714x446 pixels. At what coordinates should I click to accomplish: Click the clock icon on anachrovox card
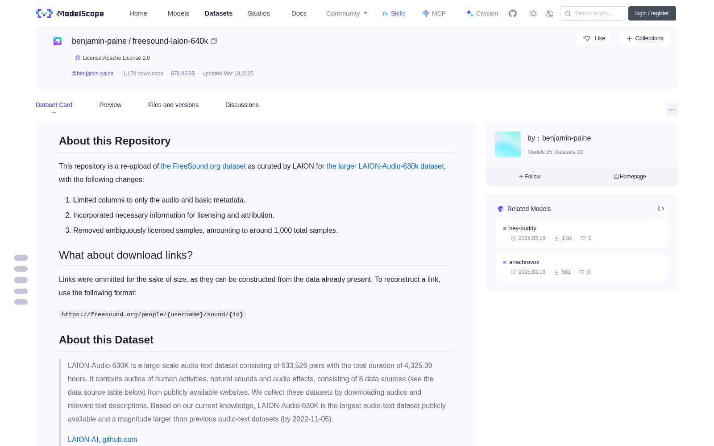click(513, 272)
